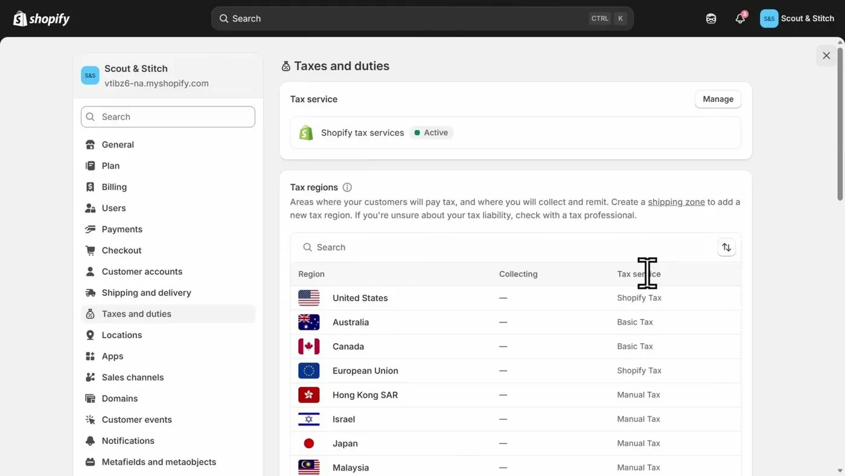Image resolution: width=845 pixels, height=476 pixels.
Task: Open the Israel tax region
Action: [x=515, y=419]
